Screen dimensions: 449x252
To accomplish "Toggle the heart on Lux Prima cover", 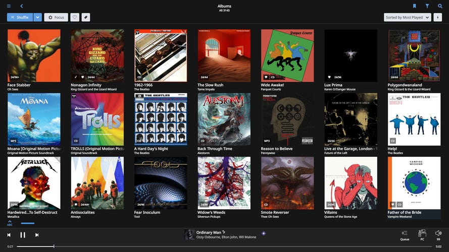I will 329,77.
